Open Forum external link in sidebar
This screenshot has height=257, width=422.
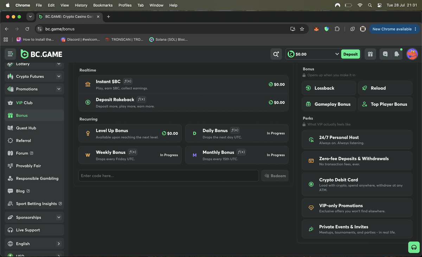click(x=34, y=153)
